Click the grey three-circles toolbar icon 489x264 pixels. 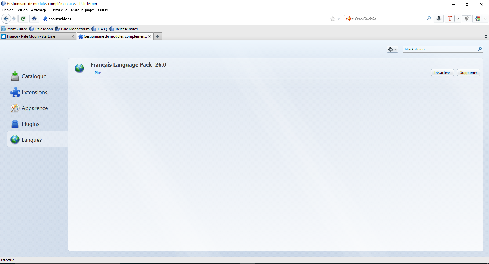tap(467, 19)
